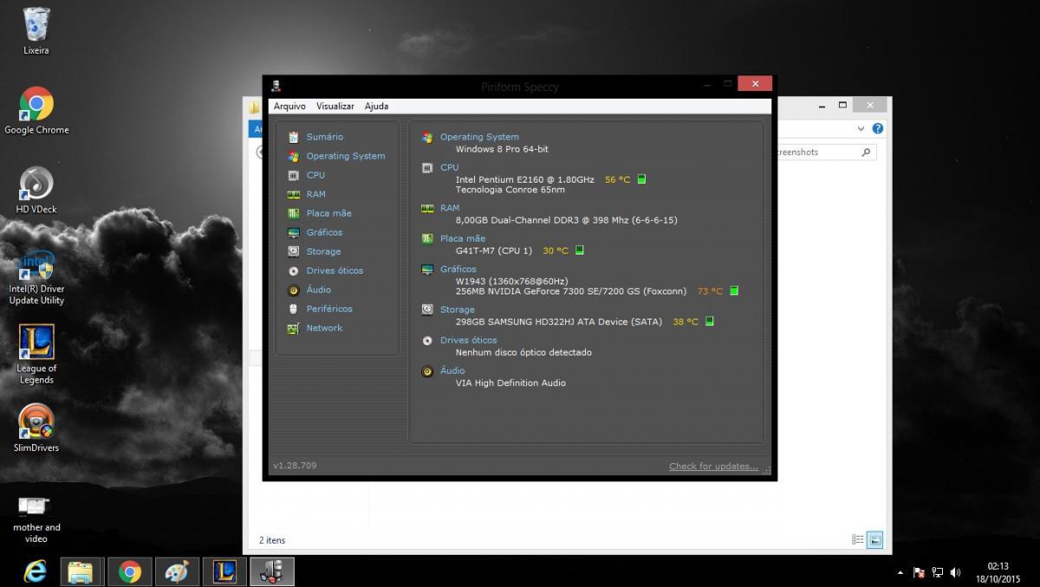The image size is (1040, 587).
Task: Click the Sumário clipboard icon
Action: (293, 137)
